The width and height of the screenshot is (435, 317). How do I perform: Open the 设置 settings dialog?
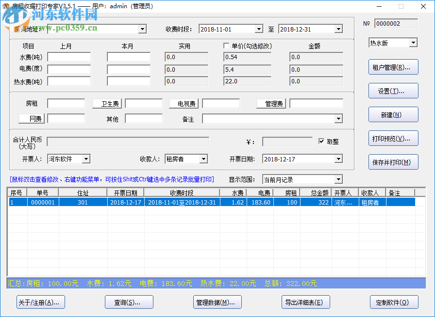(393, 91)
